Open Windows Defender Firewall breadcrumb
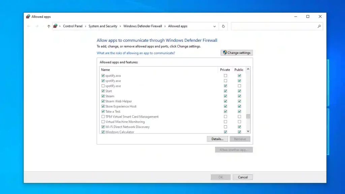 [x=143, y=26]
